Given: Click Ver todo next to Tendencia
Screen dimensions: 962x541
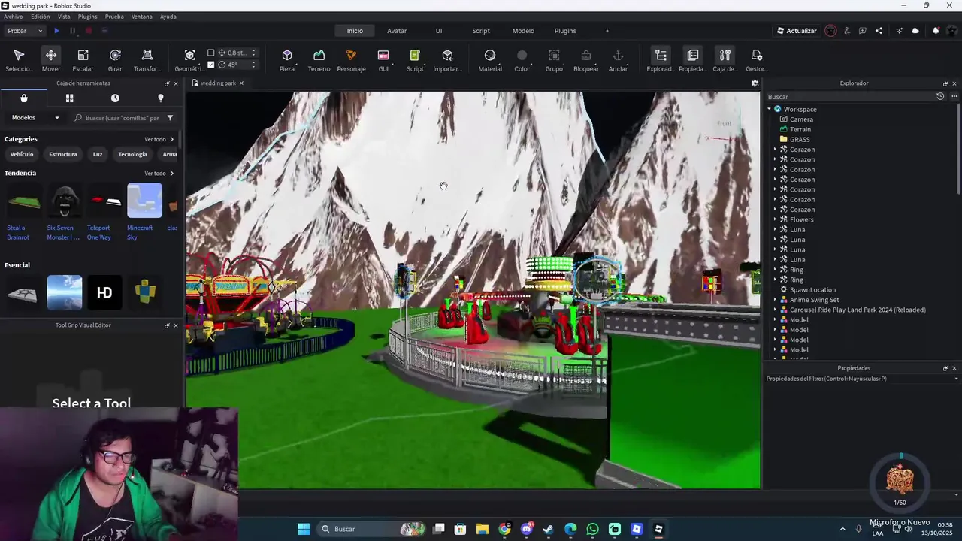Looking at the screenshot, I should tap(159, 174).
